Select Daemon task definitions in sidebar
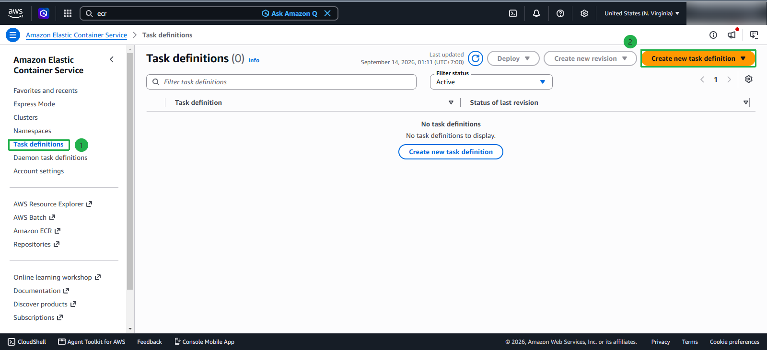Viewport: 767px width, 350px height. click(50, 158)
